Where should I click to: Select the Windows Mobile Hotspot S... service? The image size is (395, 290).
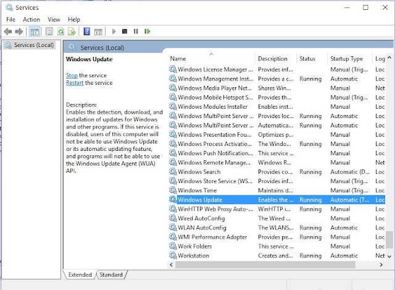276,98
